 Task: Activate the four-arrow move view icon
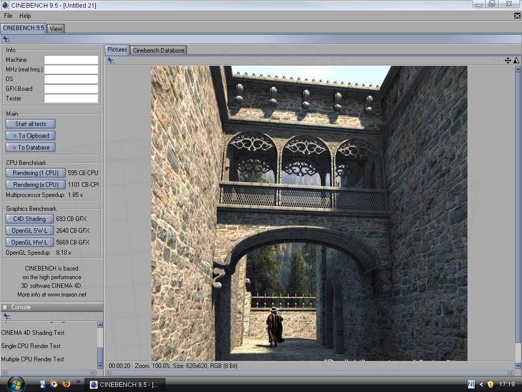coord(508,60)
